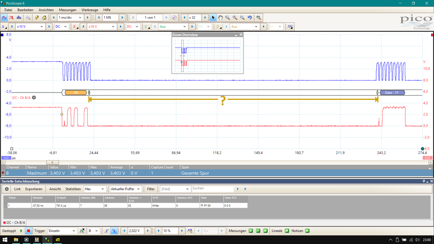Image resolution: width=434 pixels, height=244 pixels.
Task: Open the Werkzeuge menu
Action: tap(89, 10)
